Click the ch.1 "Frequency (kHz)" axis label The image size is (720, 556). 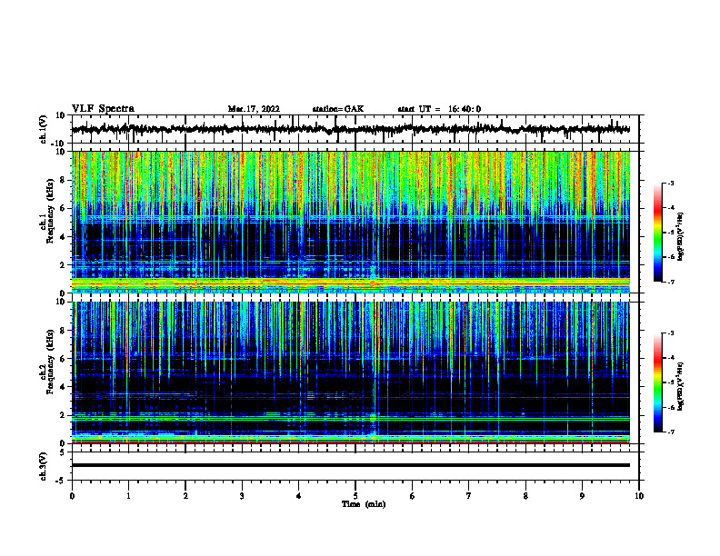50,211
